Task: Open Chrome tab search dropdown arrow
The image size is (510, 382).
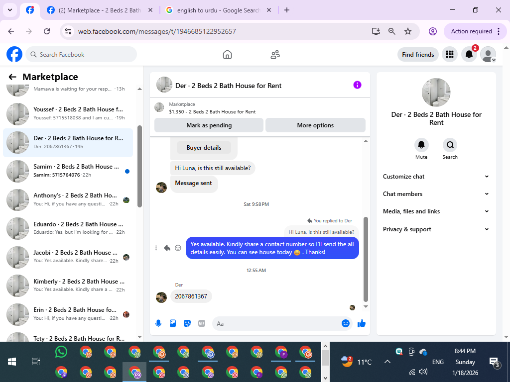Action: point(10,10)
